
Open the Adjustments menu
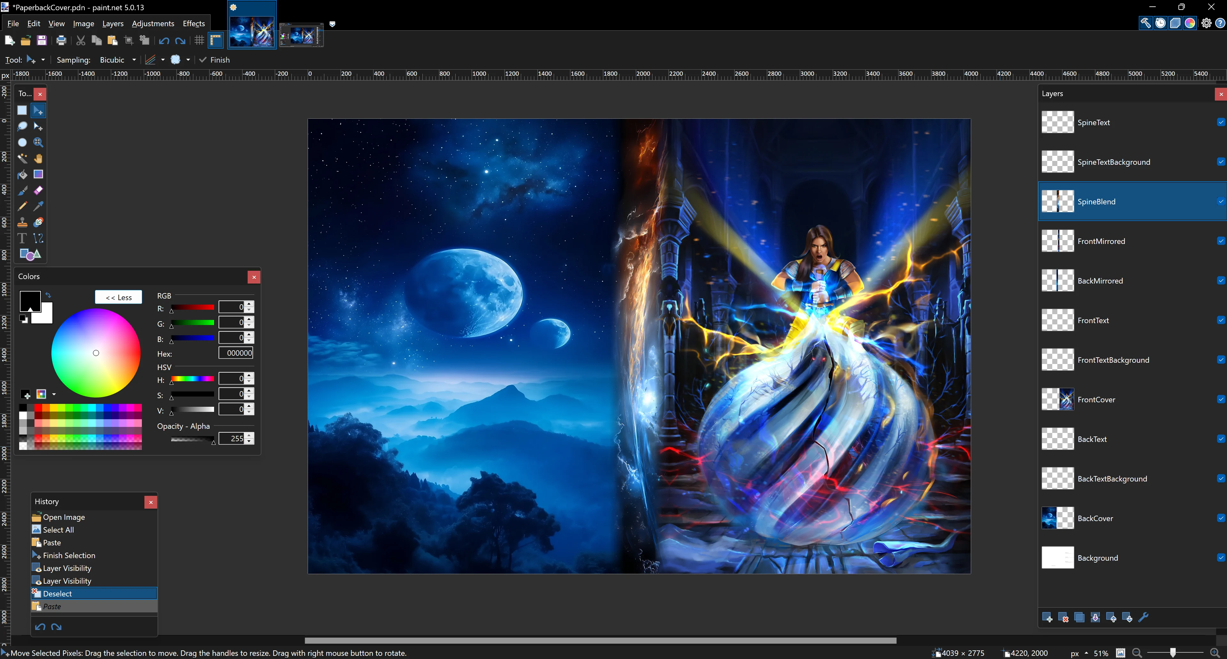153,23
